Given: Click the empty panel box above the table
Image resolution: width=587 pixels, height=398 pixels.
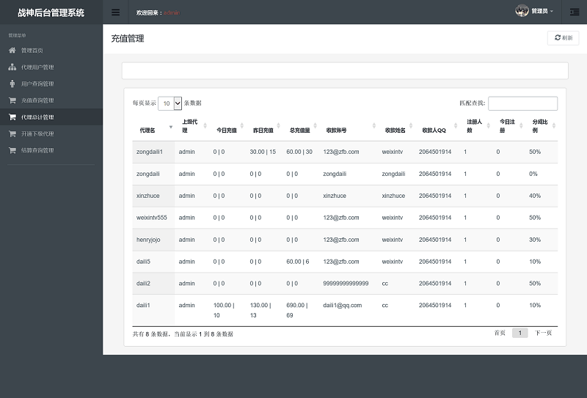Looking at the screenshot, I should [x=345, y=70].
